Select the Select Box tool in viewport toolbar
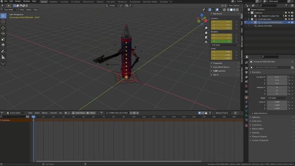Viewport: 295px width, 166px height. coord(3,16)
